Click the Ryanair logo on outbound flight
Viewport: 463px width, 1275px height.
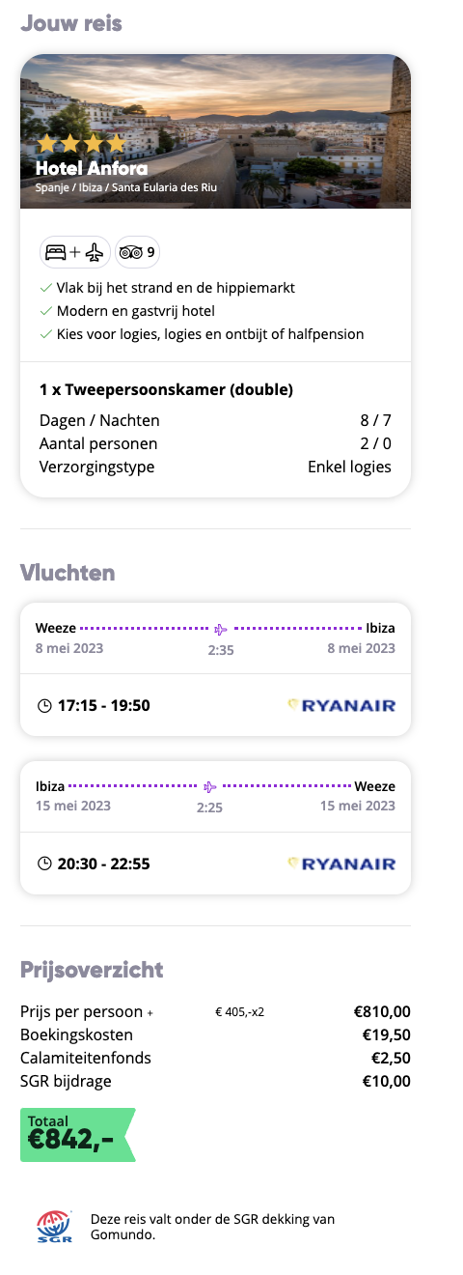click(342, 705)
